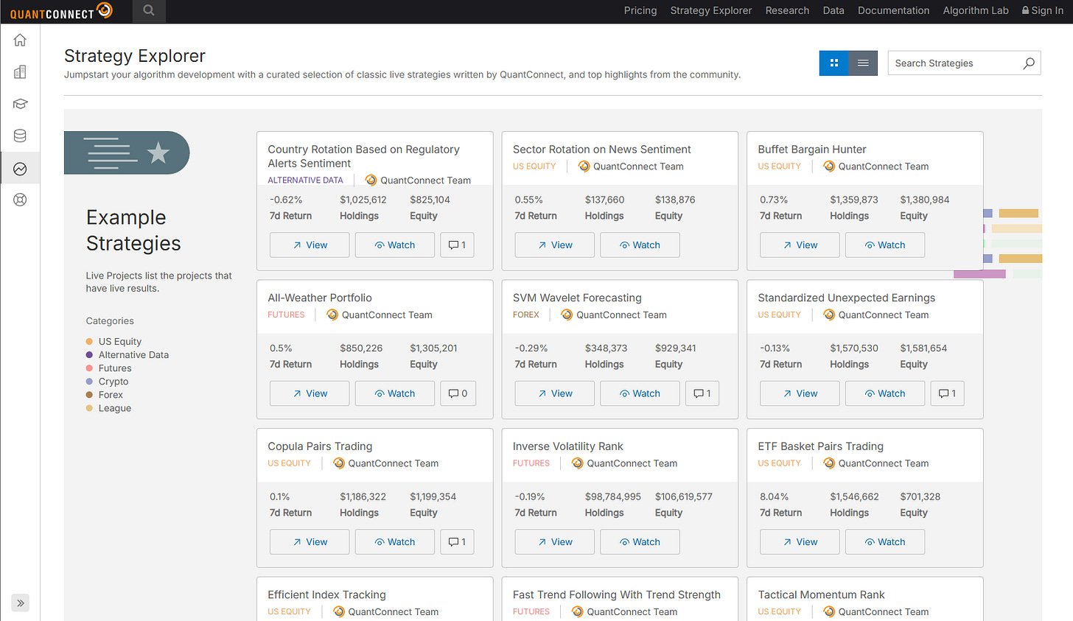
Task: Open Documentation in top navigation
Action: click(x=893, y=10)
